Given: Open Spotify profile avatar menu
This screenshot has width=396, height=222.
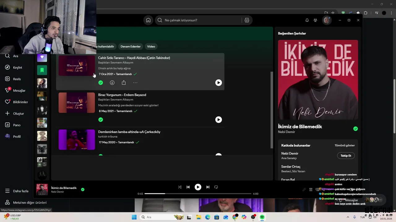Looking at the screenshot, I should coord(326,20).
